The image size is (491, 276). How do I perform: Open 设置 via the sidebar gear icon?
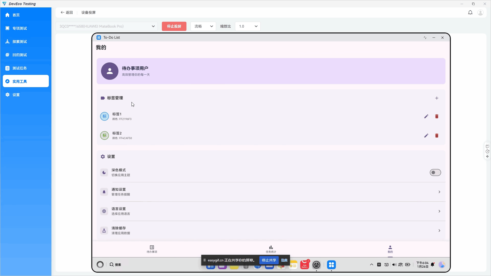pos(16,95)
